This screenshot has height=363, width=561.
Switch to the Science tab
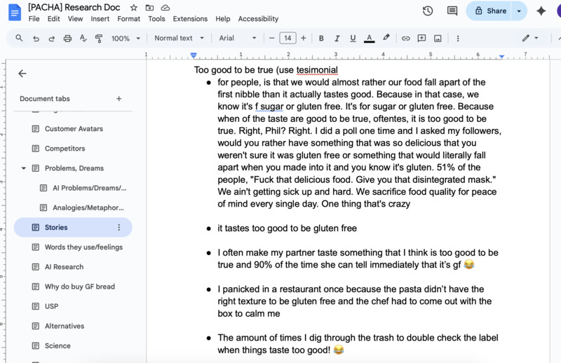pos(74,345)
